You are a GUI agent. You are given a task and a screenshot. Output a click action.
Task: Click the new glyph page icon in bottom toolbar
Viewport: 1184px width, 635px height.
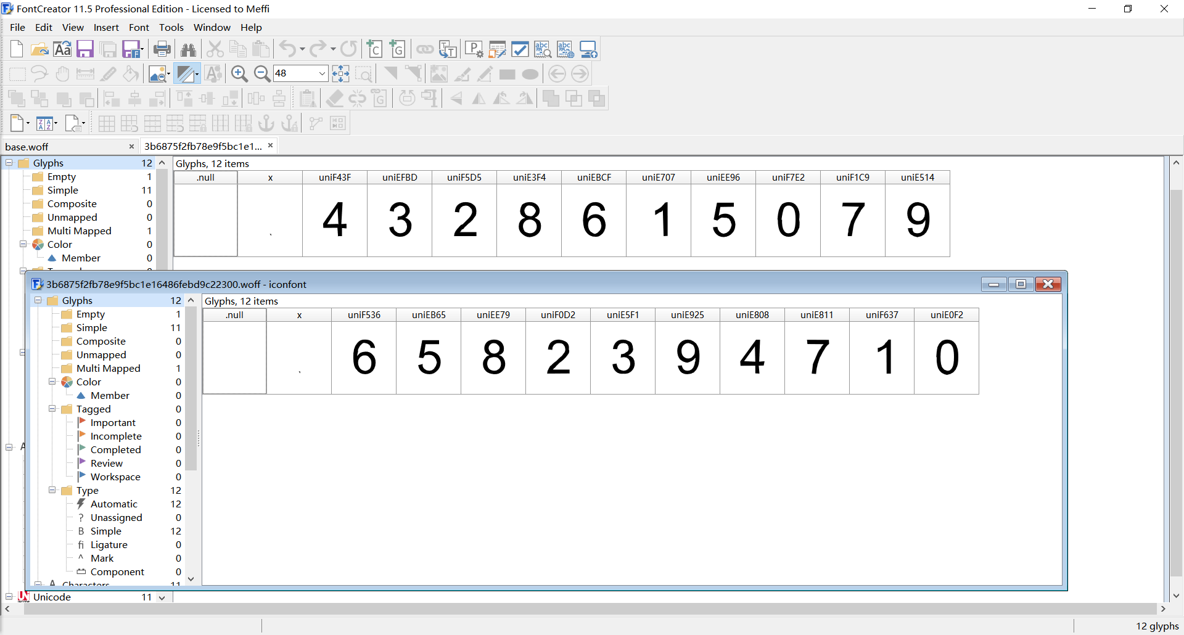tap(18, 123)
